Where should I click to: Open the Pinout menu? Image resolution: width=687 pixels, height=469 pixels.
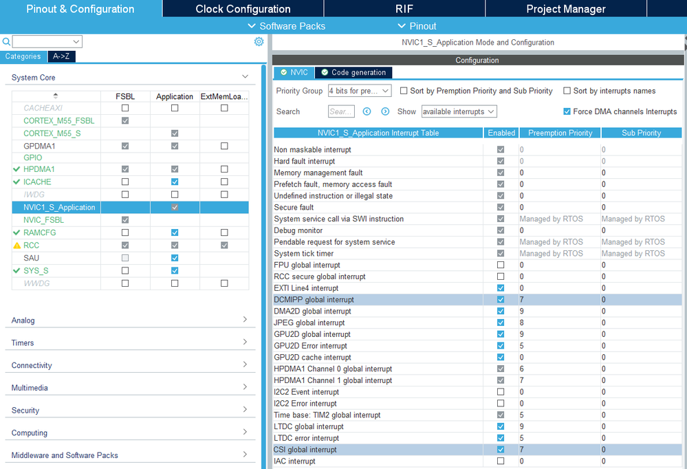click(417, 26)
